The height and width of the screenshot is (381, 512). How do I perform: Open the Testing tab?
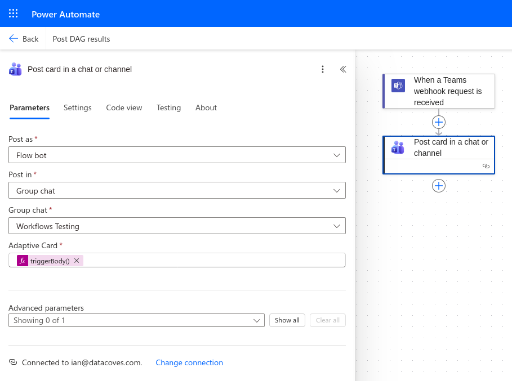pos(168,107)
